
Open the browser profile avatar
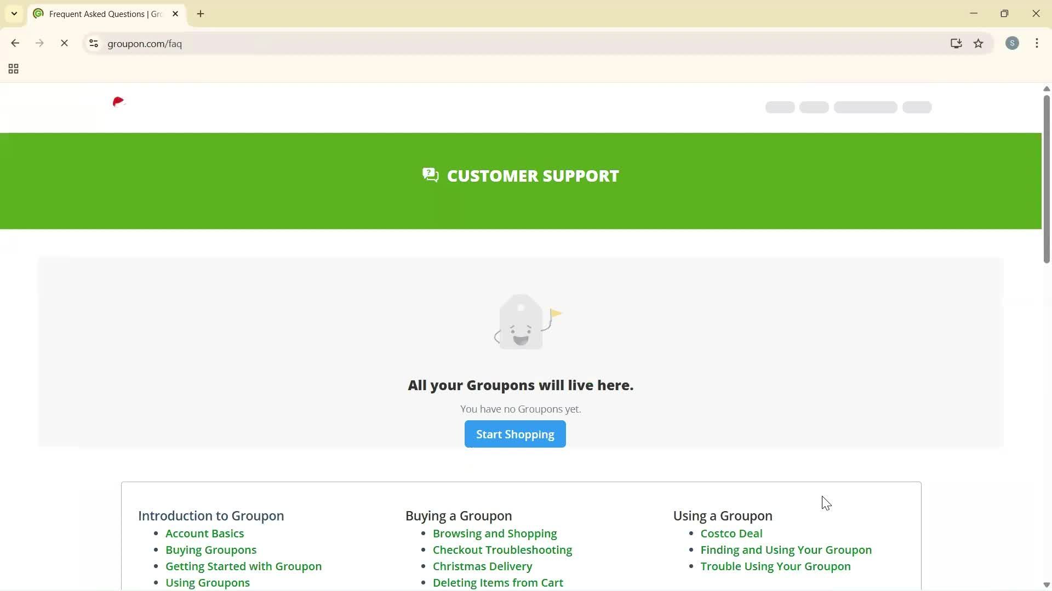[x=1013, y=43]
